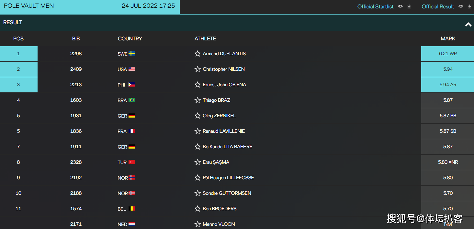Star Christopher NILSEN as a favorite
Screen dimensions: 474x229
[198, 69]
